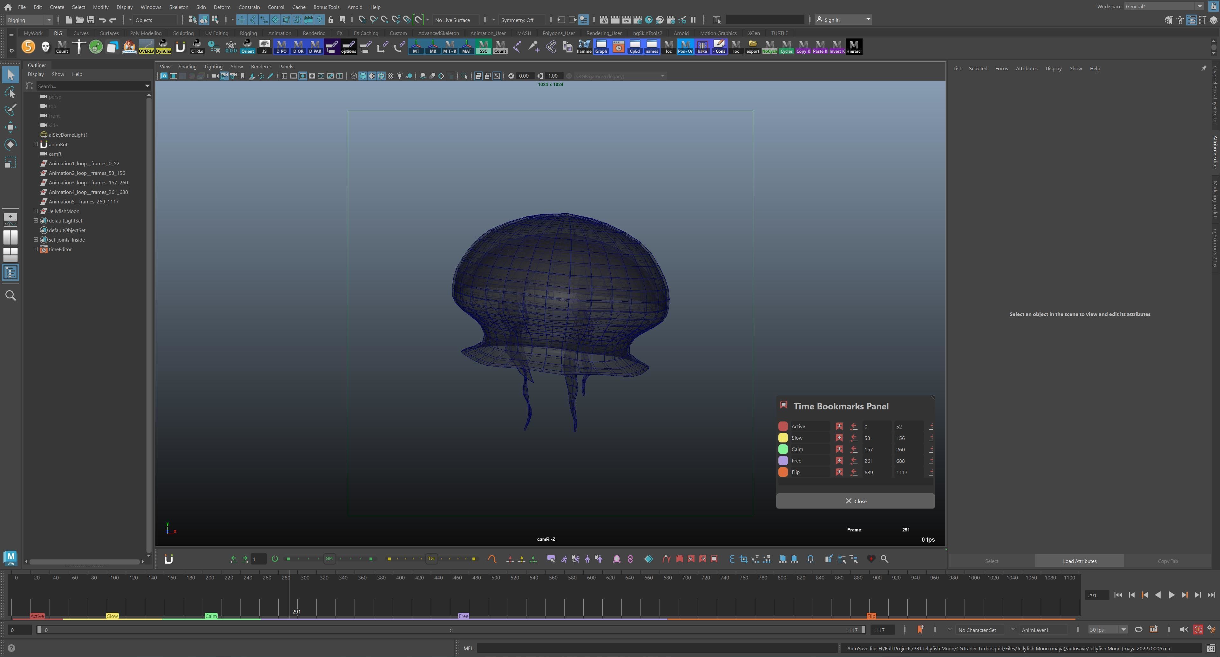Click the Orient shelf button
The width and height of the screenshot is (1220, 657).
click(248, 47)
